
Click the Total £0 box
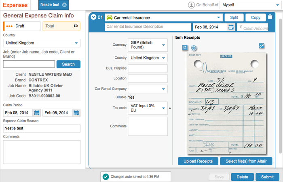coord(61,26)
